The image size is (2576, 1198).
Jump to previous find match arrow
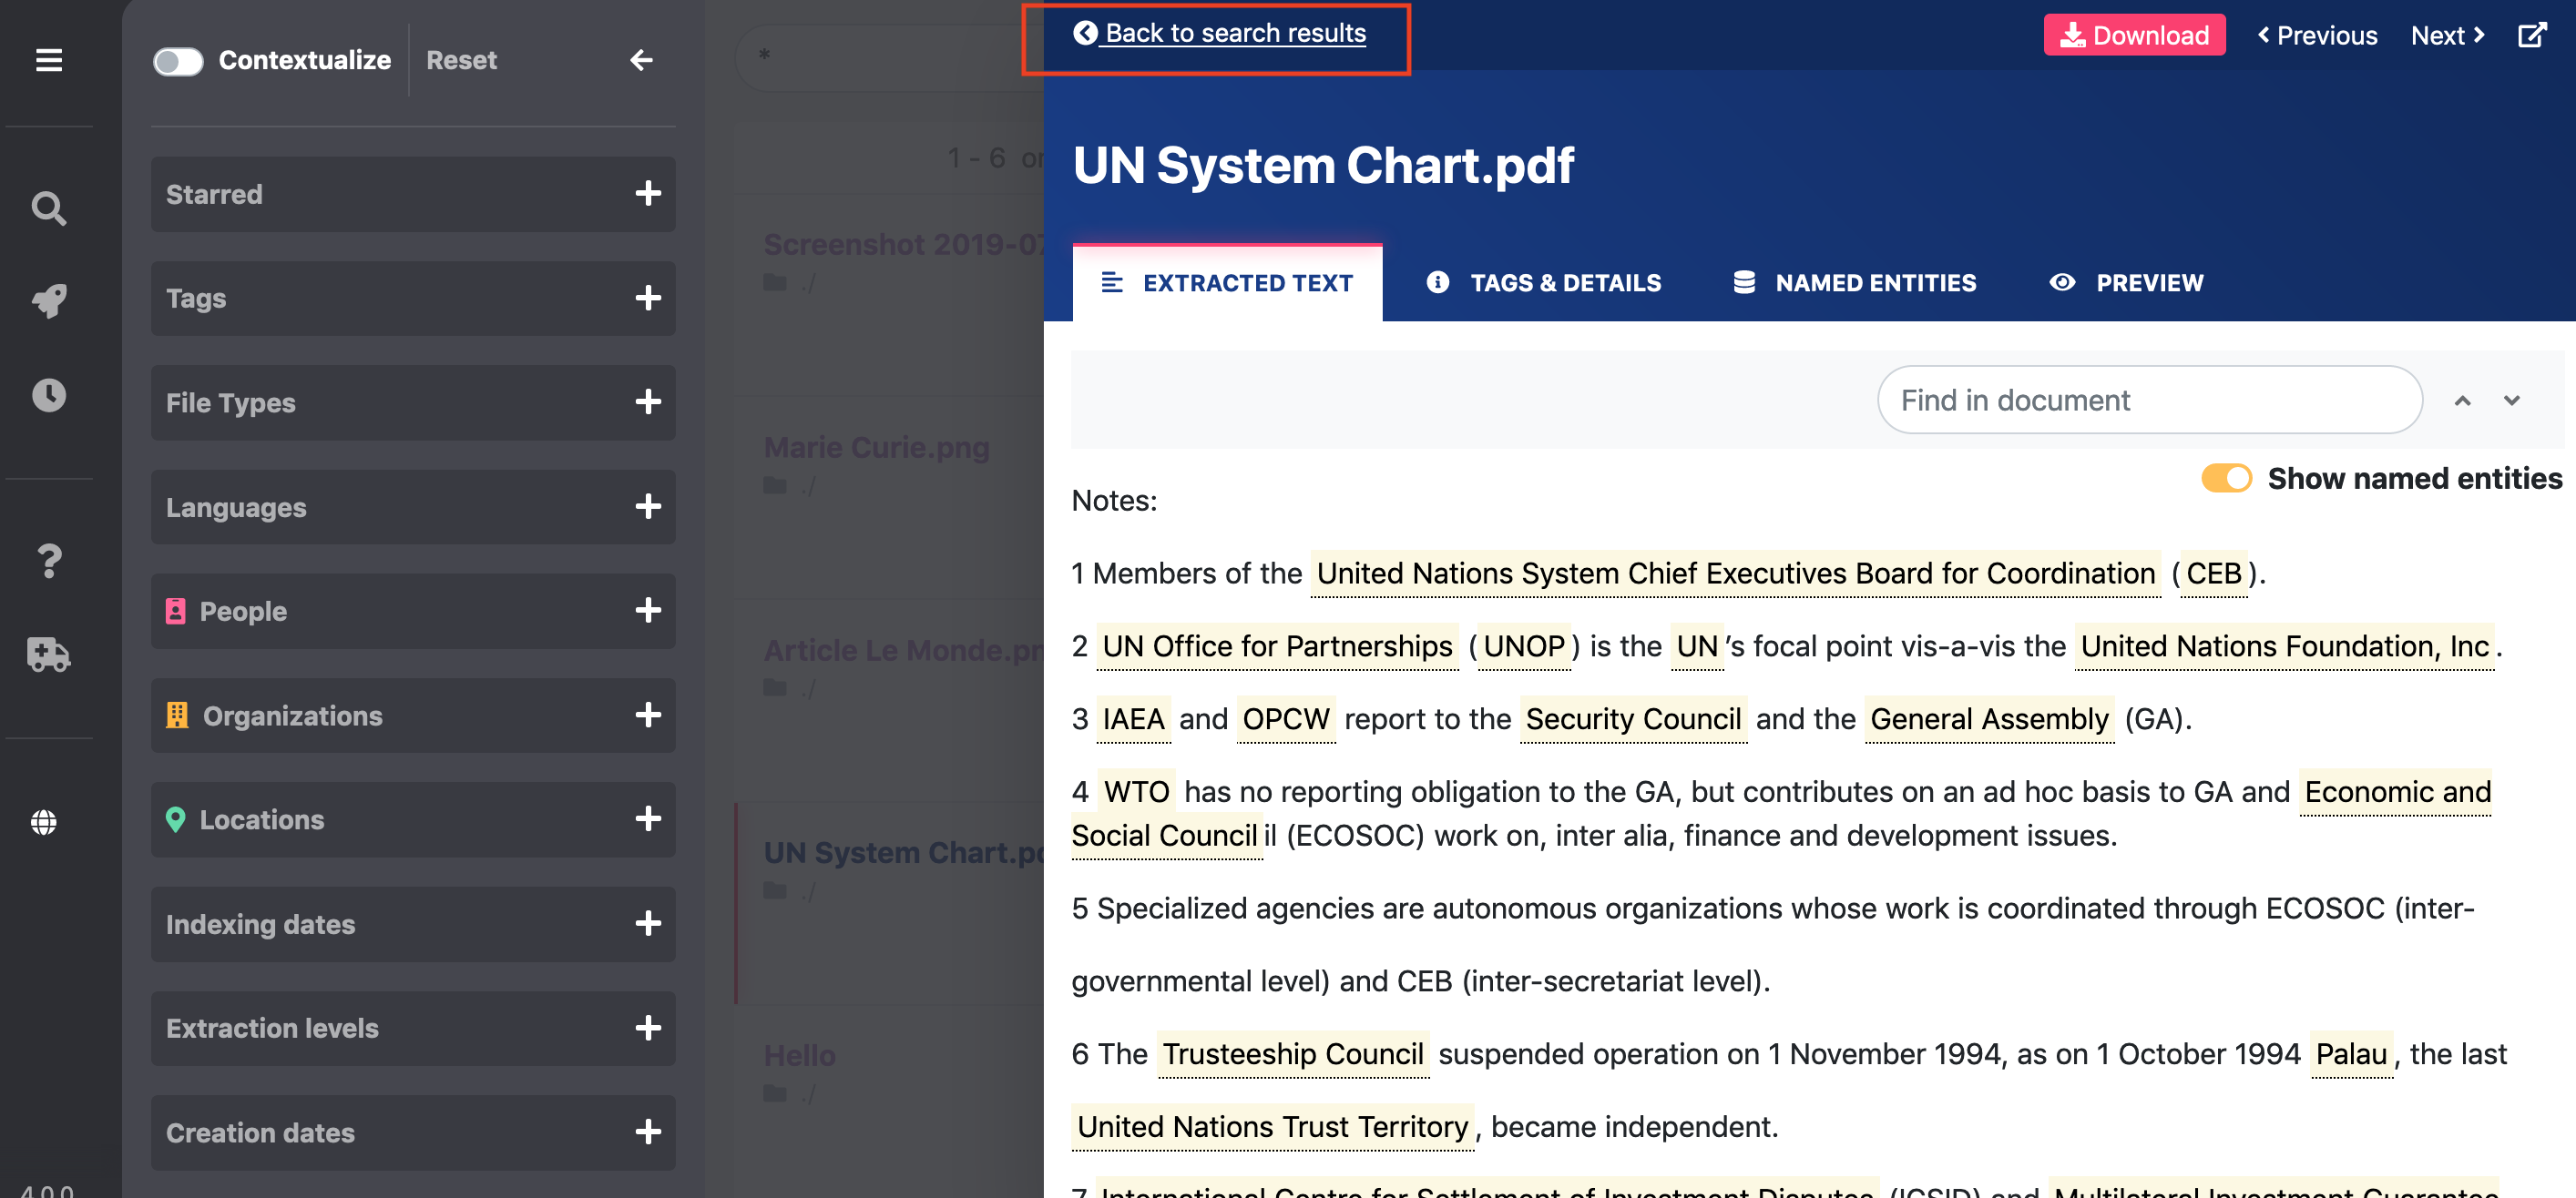[2462, 401]
